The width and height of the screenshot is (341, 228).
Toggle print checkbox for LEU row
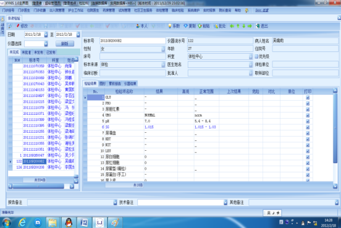[308, 151]
